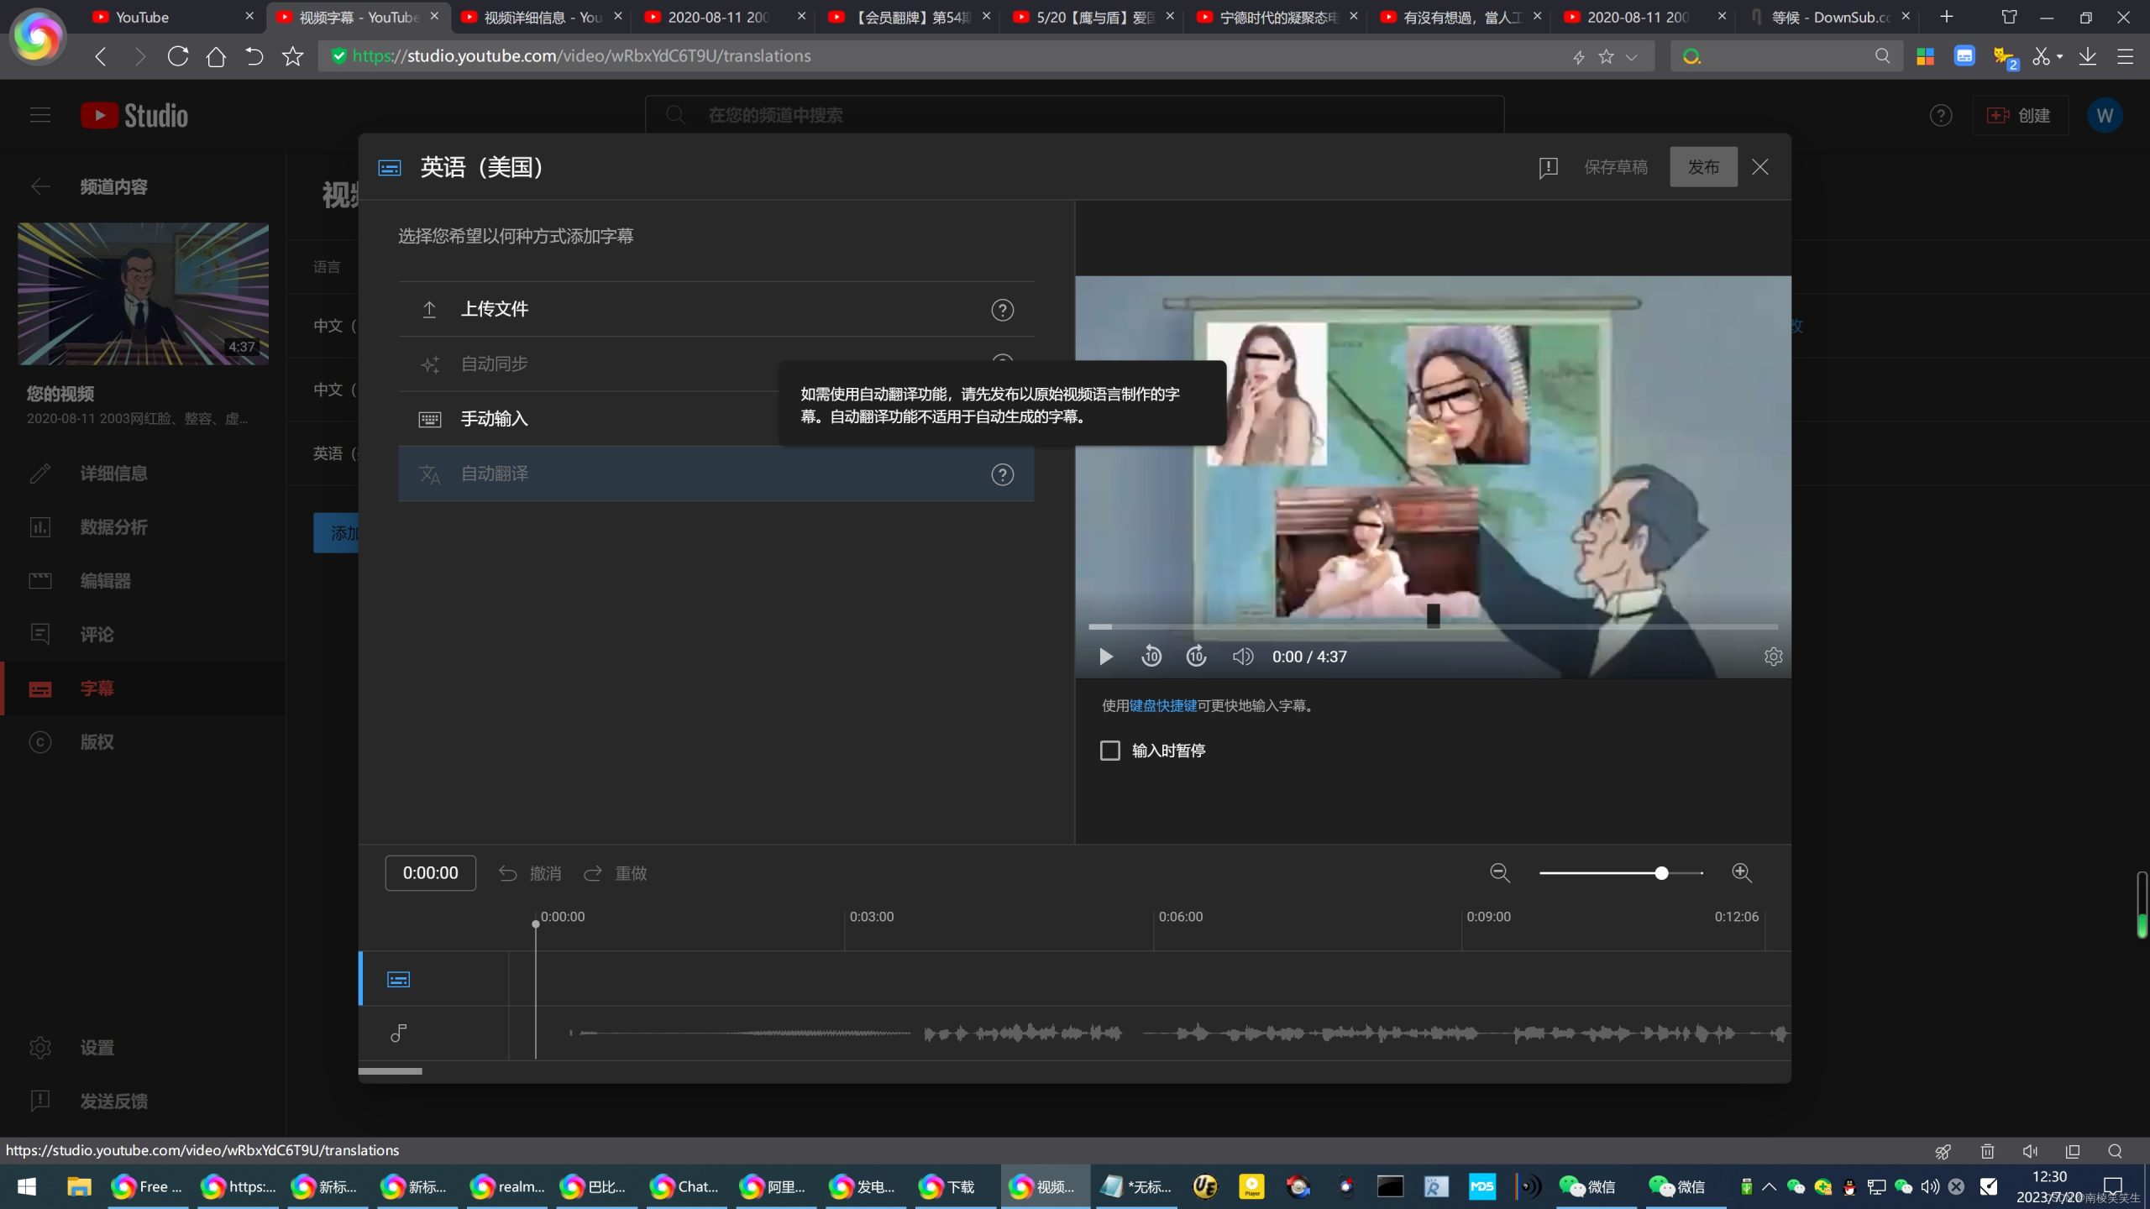Screen dimensions: 2150x1209
Task: Click the Create button
Action: point(2020,115)
